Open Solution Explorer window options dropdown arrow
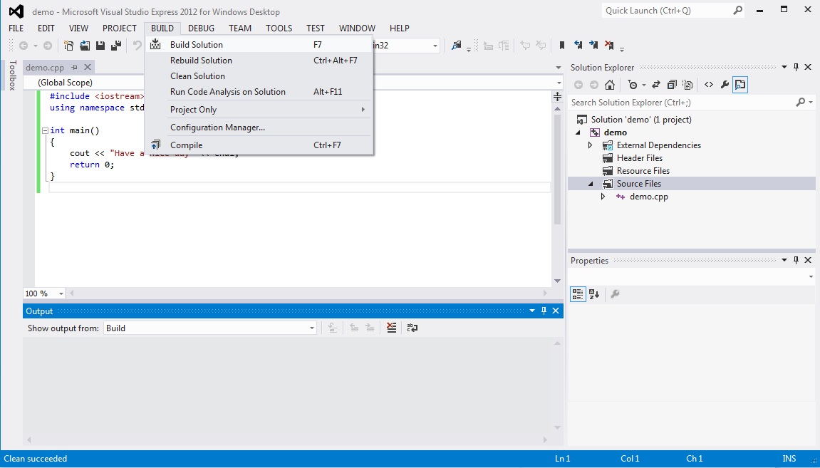This screenshot has width=820, height=468. click(x=784, y=67)
